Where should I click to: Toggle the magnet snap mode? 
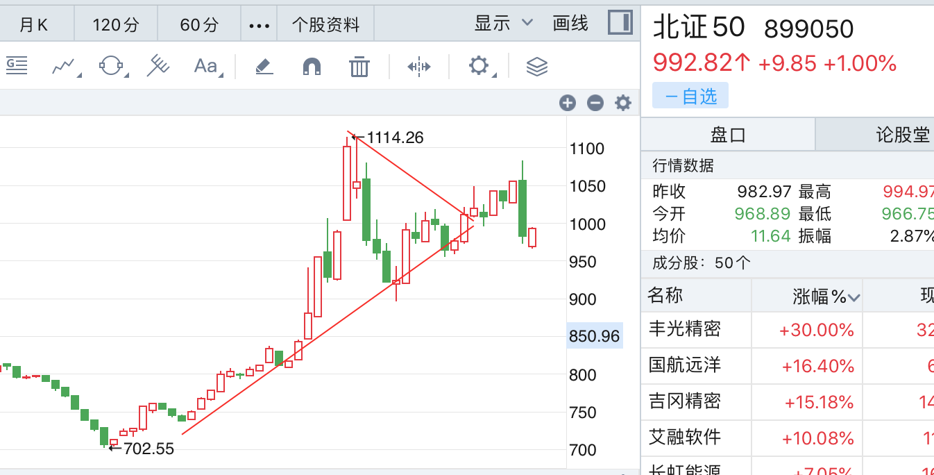pyautogui.click(x=312, y=67)
